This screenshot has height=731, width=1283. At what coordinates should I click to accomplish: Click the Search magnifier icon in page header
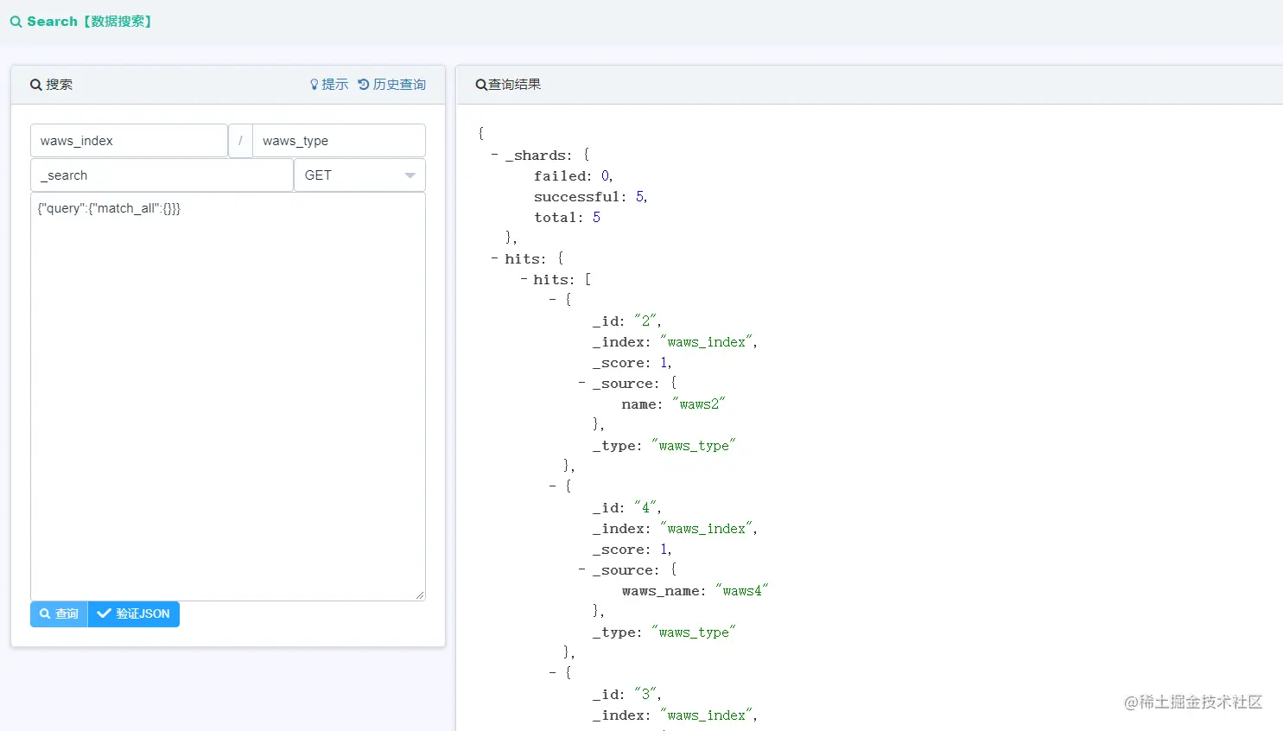(x=16, y=22)
